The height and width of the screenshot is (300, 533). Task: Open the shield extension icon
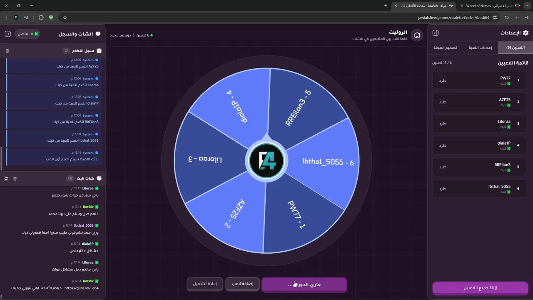pos(51,17)
